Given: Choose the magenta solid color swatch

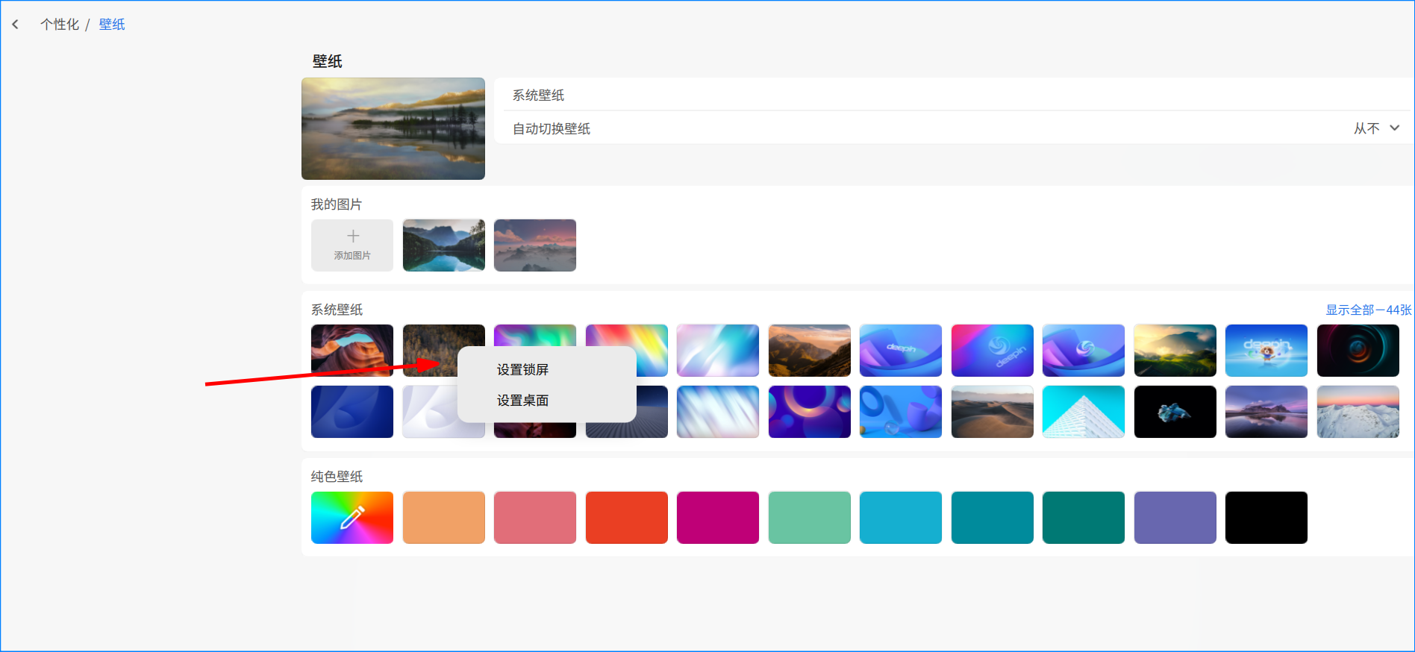Looking at the screenshot, I should (718, 517).
